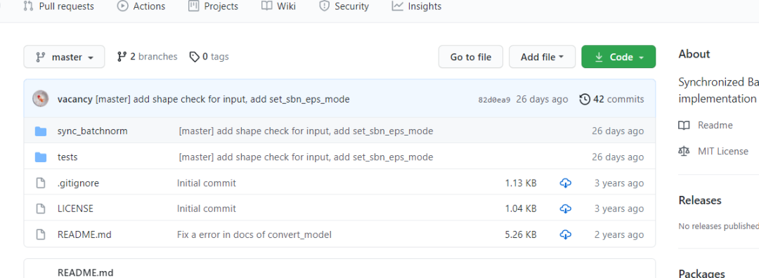Click the tag icon beside 0 tags

tap(195, 57)
